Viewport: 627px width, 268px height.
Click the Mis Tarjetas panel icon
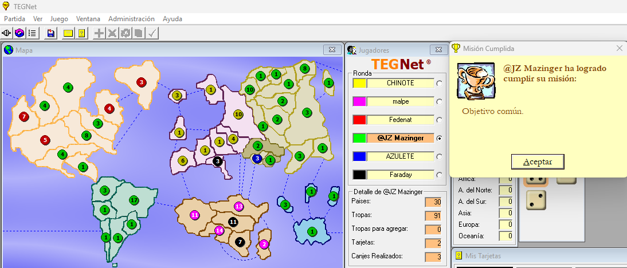[459, 255]
